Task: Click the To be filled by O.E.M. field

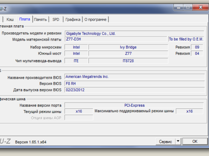Action: (x=186, y=39)
